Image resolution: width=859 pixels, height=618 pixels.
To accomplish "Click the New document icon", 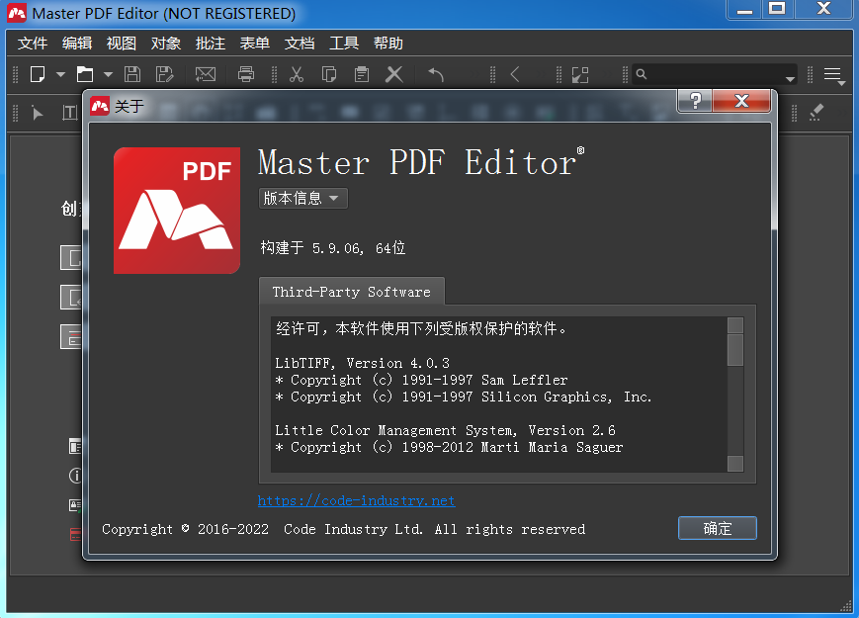I will [38, 74].
